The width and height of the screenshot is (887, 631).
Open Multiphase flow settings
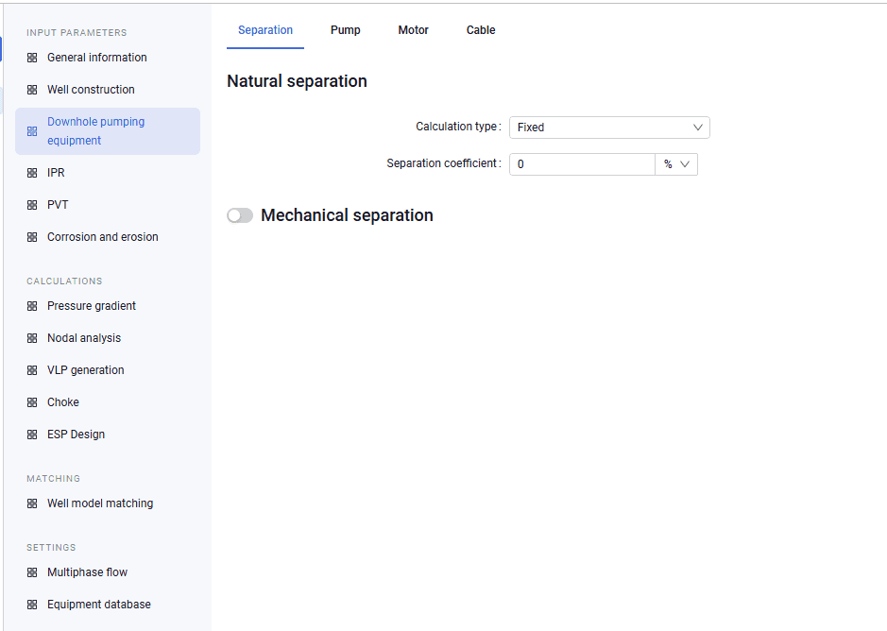point(108,572)
